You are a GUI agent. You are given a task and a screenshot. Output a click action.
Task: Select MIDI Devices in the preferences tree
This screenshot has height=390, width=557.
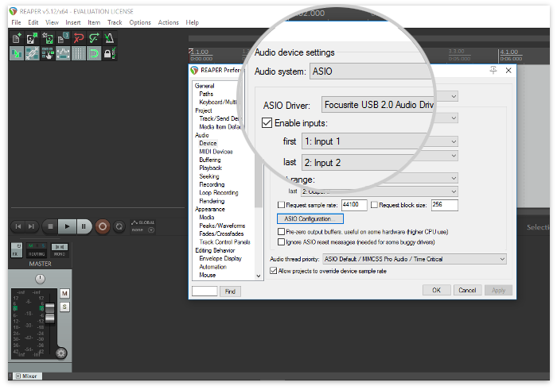216,152
